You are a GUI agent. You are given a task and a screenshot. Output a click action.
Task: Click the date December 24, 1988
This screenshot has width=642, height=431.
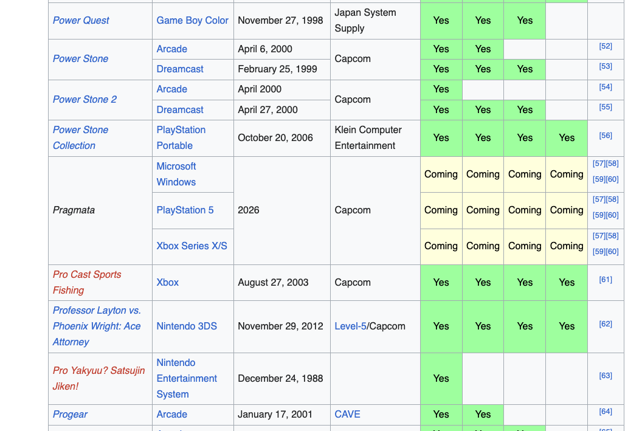coord(280,378)
